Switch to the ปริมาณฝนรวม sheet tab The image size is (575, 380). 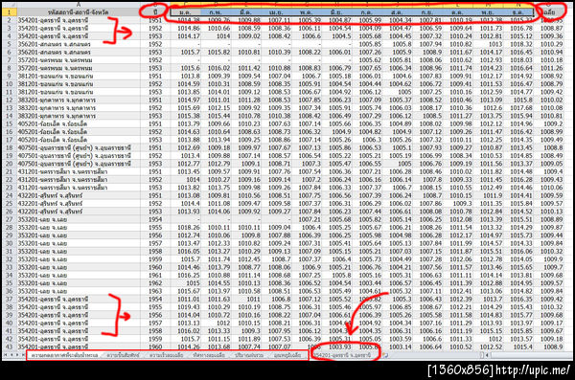coord(249,355)
